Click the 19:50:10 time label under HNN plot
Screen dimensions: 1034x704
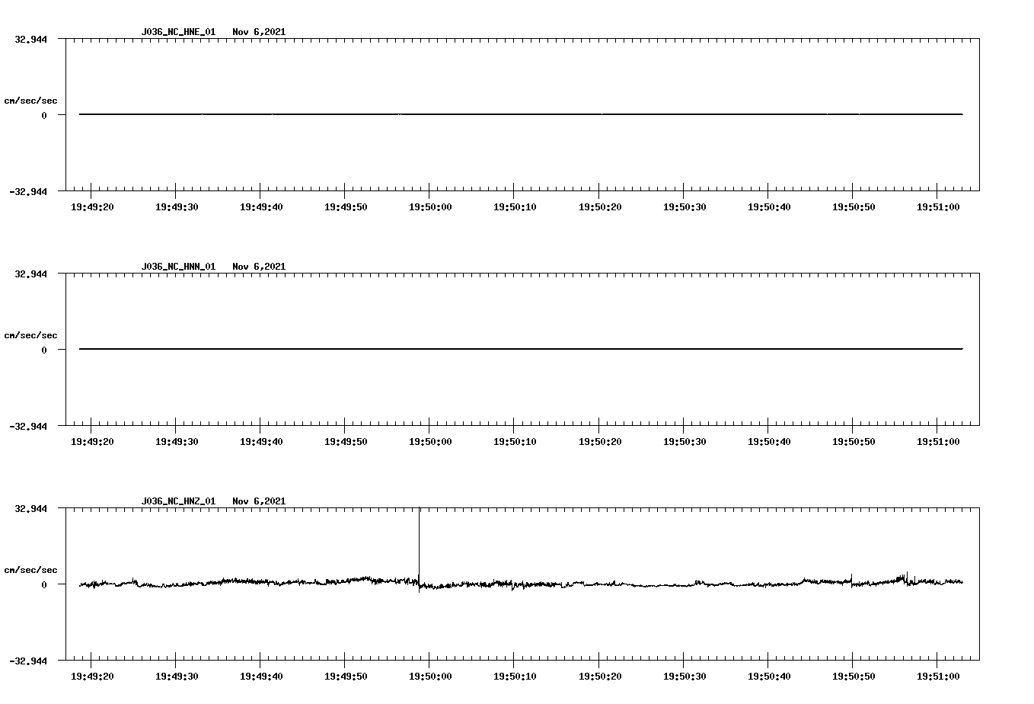pos(515,441)
